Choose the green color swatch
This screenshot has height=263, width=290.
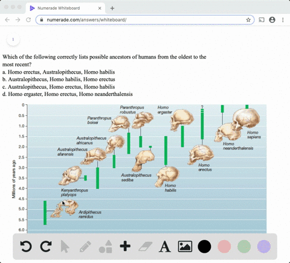(244, 247)
